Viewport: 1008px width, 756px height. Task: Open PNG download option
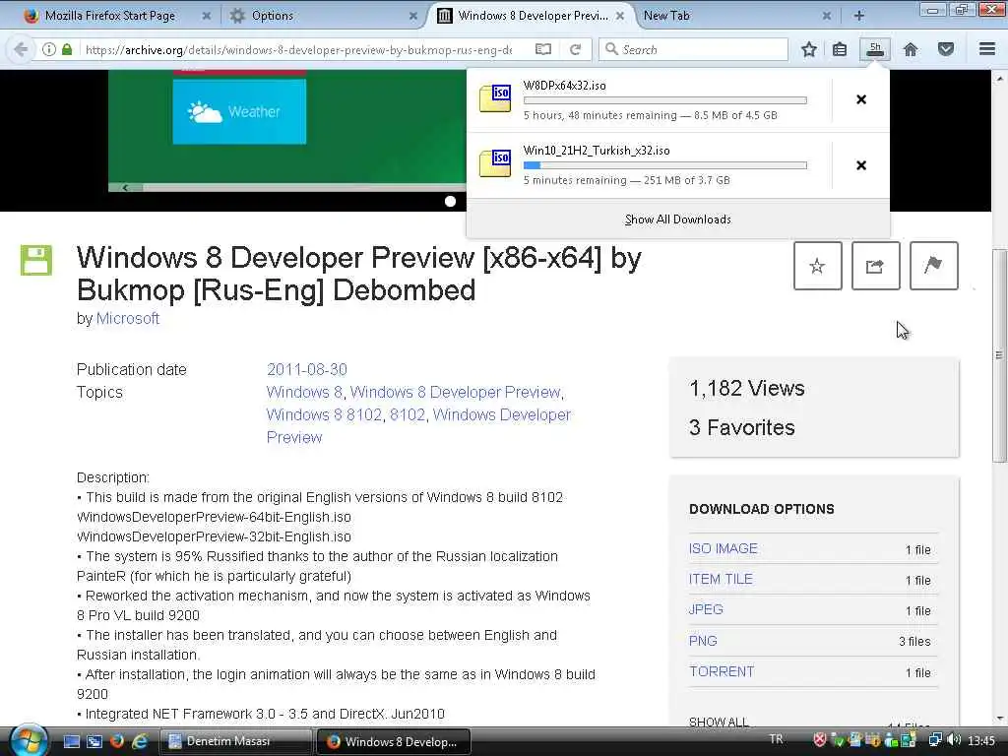click(x=703, y=641)
